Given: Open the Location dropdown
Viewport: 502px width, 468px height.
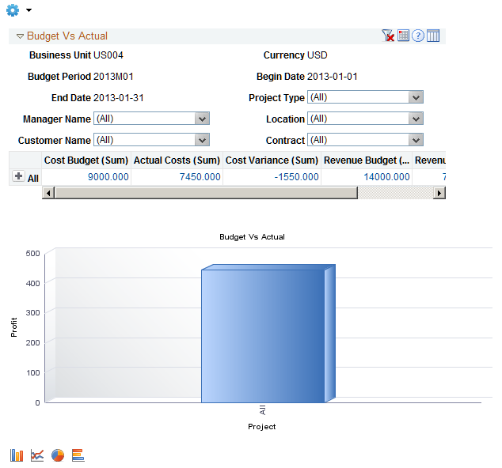Looking at the screenshot, I should point(365,119).
